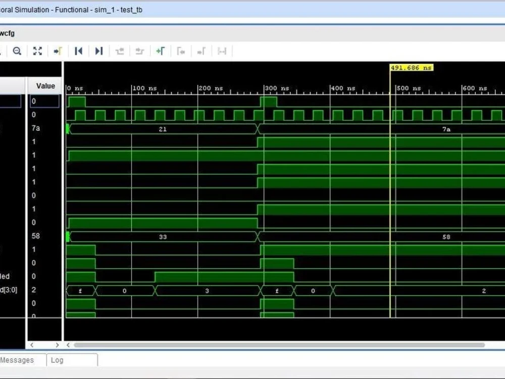Switch to the Log tab
The image size is (505, 379).
pyautogui.click(x=57, y=360)
